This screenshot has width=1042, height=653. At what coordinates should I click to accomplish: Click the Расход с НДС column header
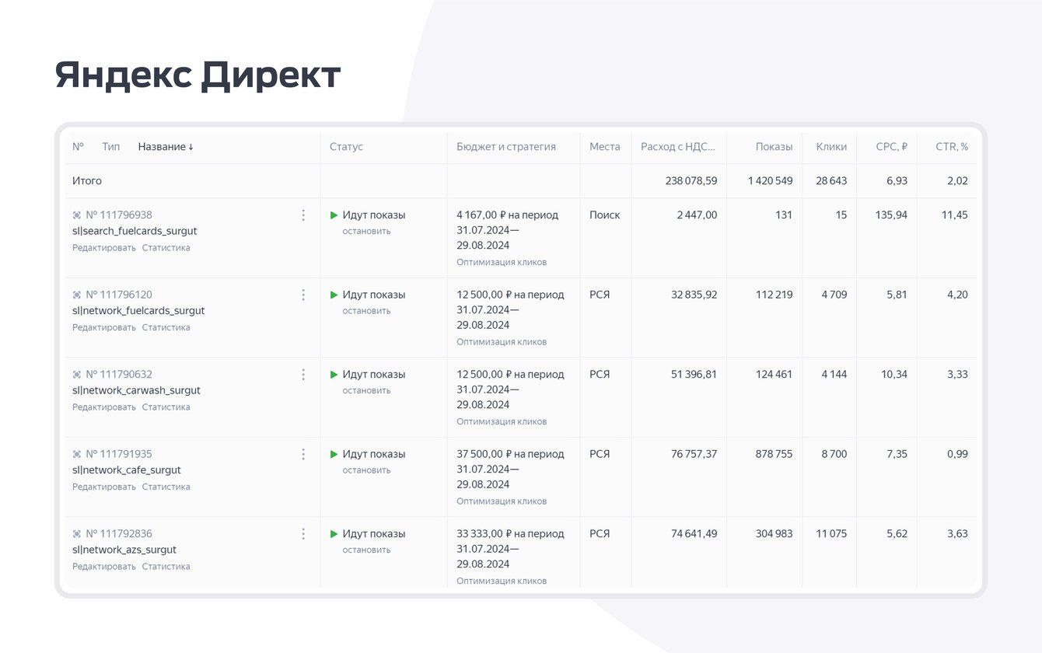point(679,147)
